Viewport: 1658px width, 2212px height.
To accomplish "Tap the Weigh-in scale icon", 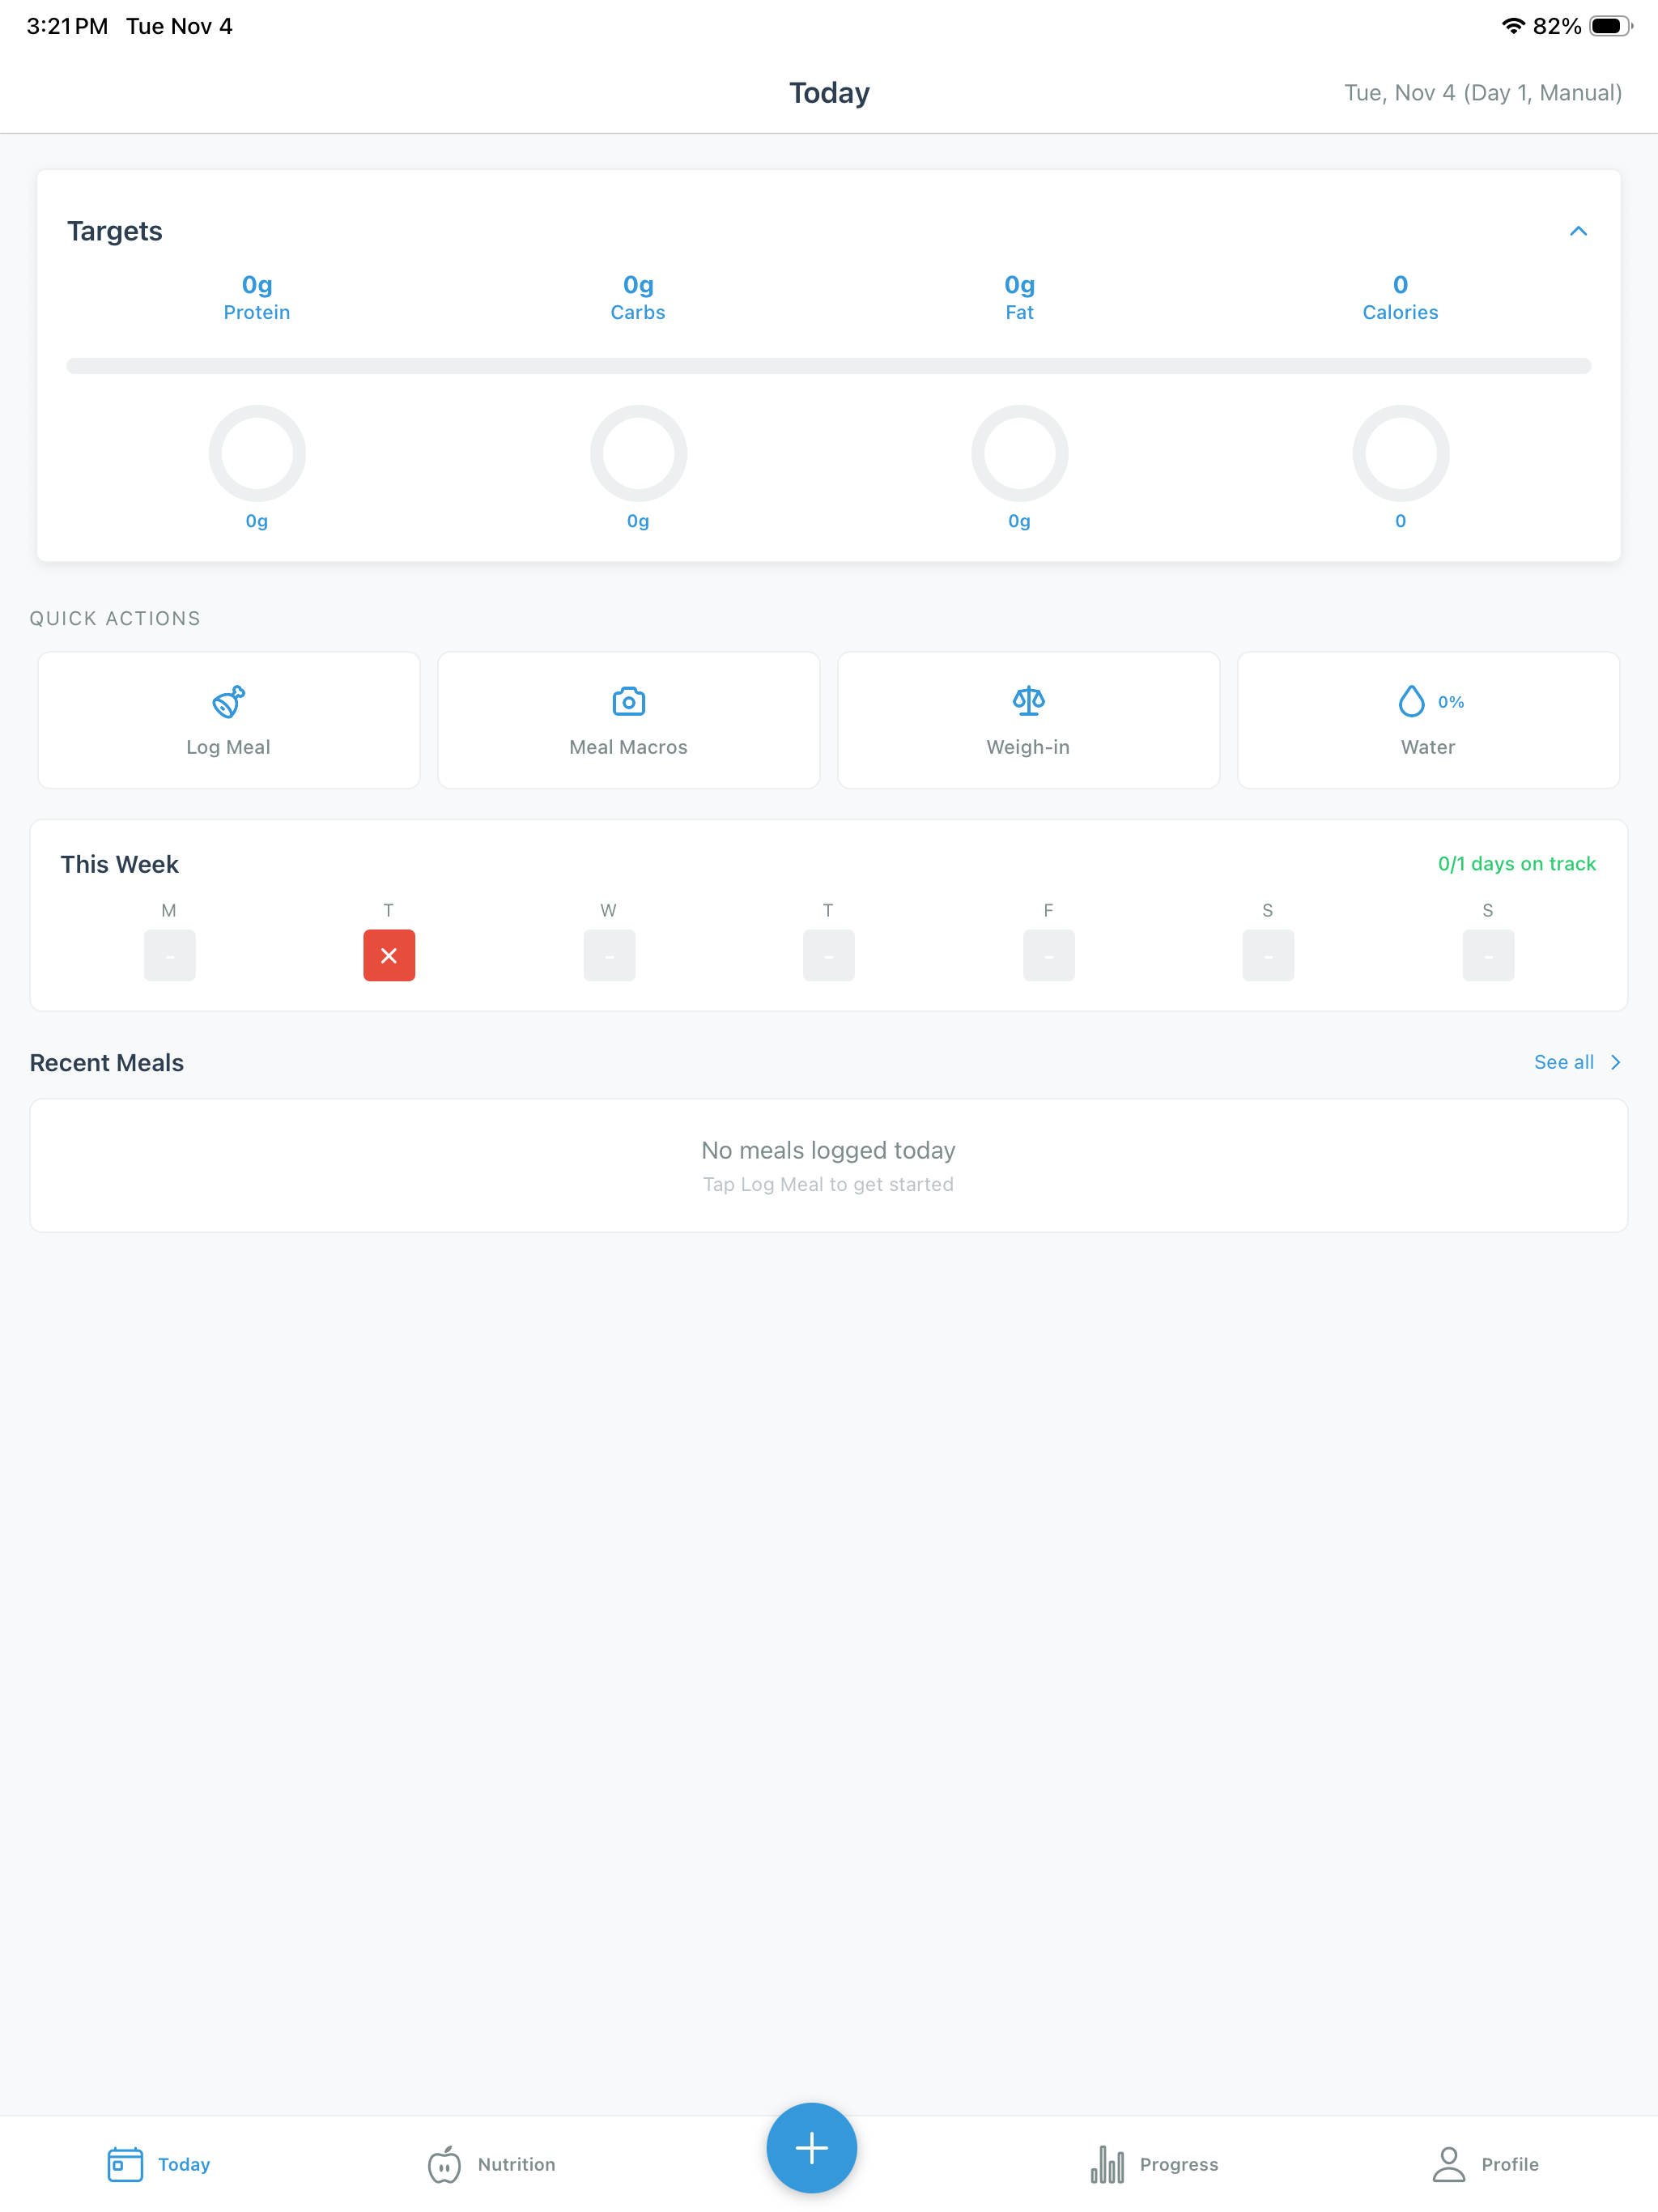I will (x=1028, y=701).
